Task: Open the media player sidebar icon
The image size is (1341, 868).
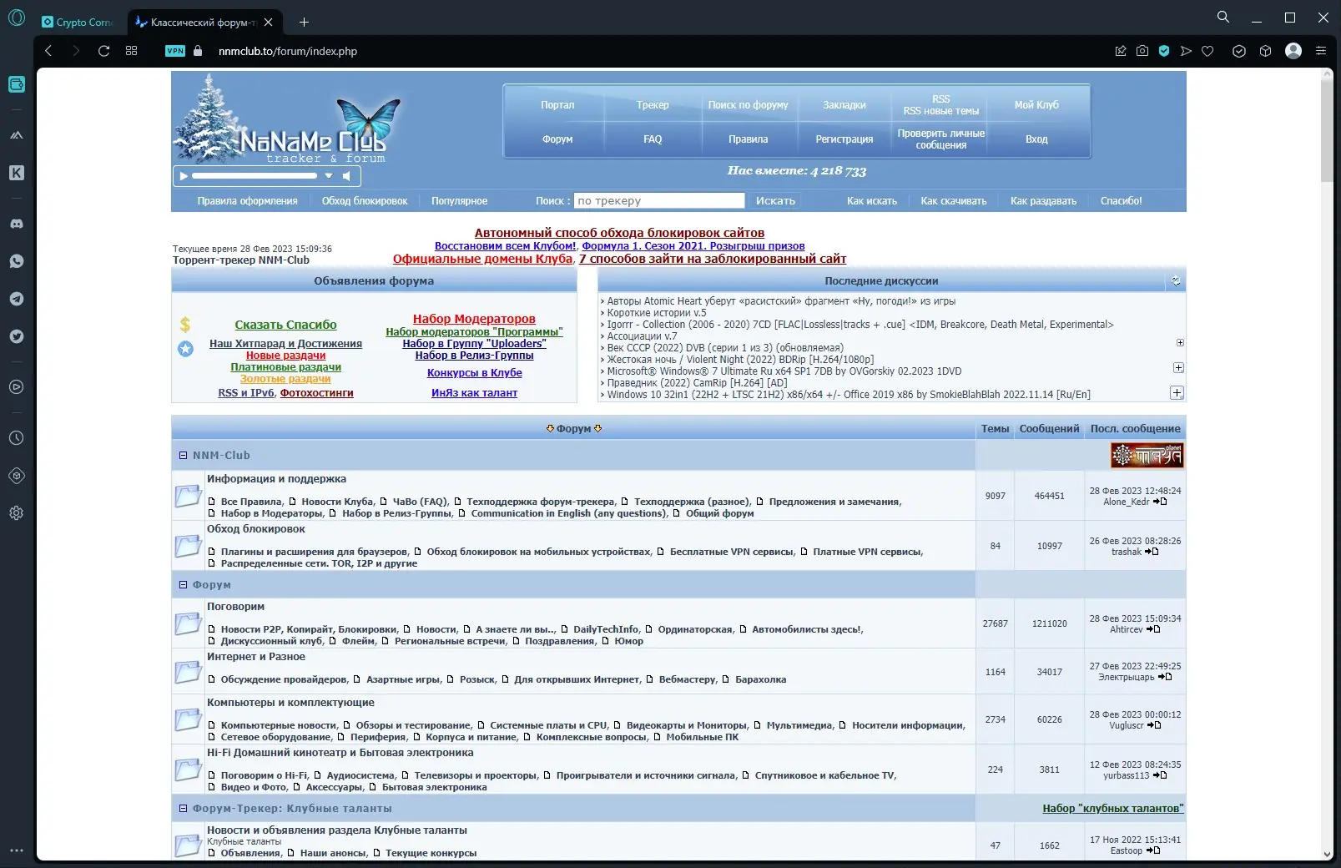Action: pyautogui.click(x=17, y=387)
